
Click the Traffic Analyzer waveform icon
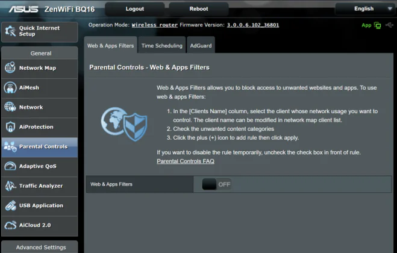point(10,186)
